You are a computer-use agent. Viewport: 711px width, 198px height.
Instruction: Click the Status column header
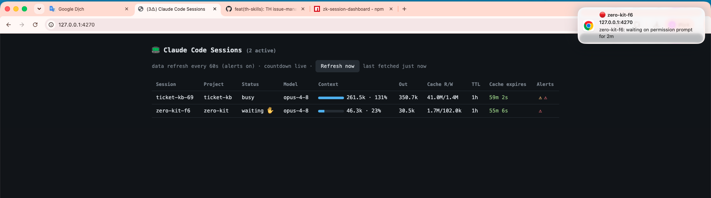(x=250, y=84)
